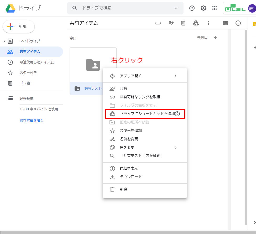This screenshot has height=234, width=256.
Task: Choose ドライブにショートカットを追加 menu item
Action: click(145, 114)
